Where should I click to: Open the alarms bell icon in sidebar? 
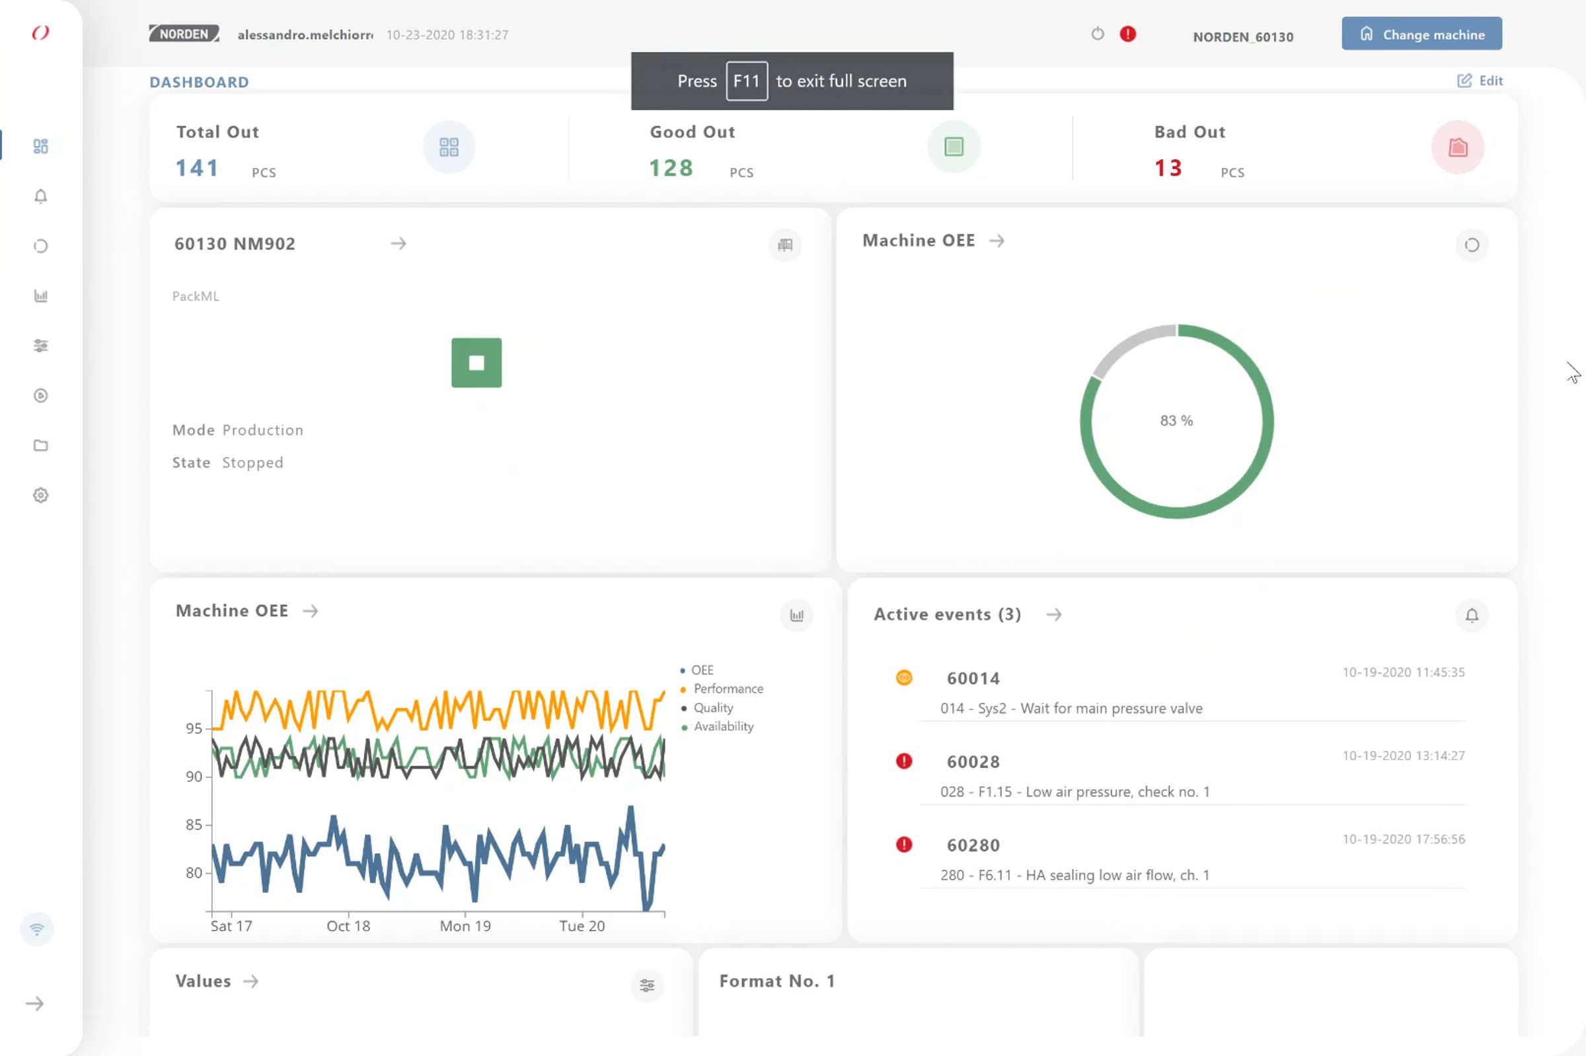40,196
